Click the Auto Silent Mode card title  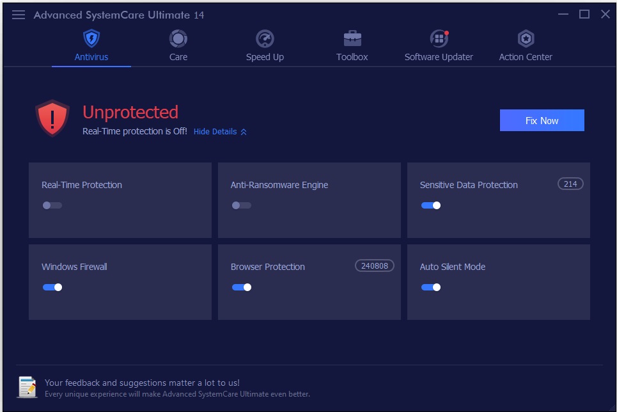point(453,267)
